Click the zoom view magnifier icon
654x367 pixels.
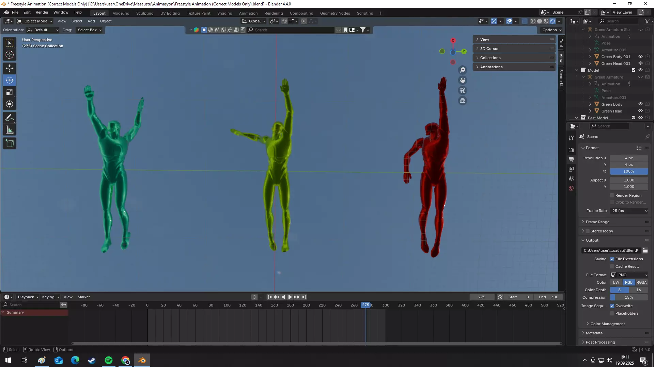tap(463, 70)
